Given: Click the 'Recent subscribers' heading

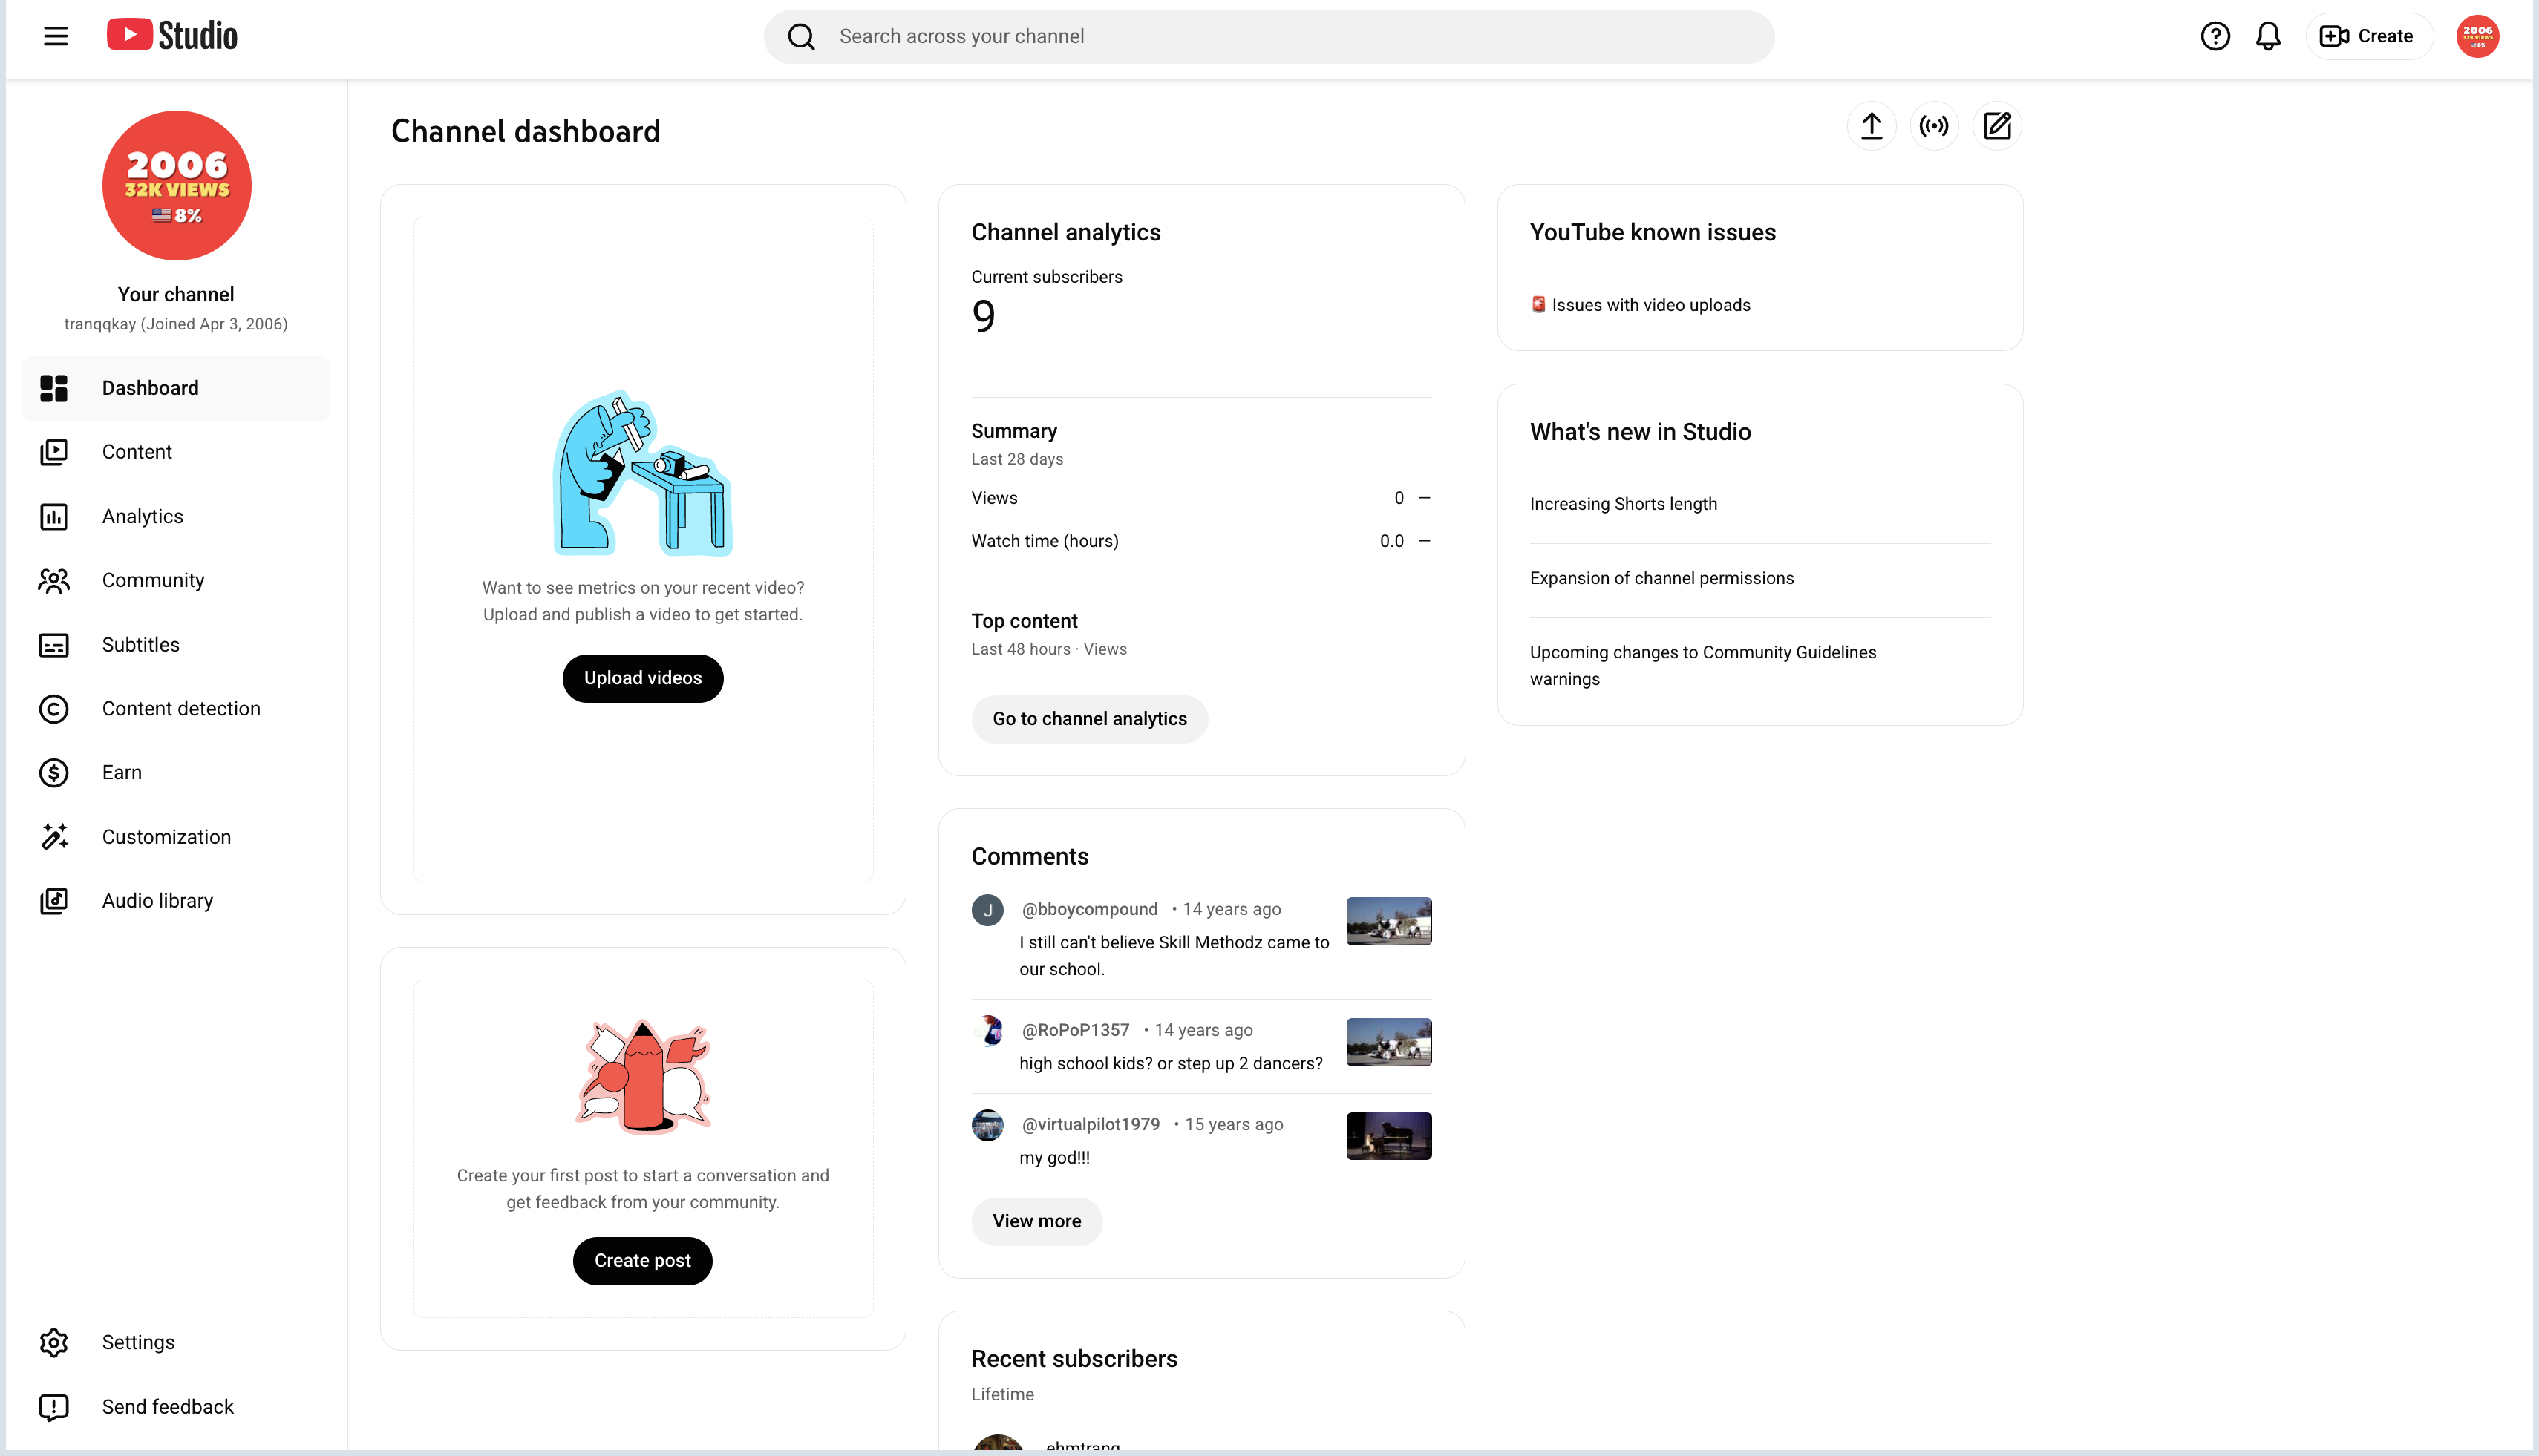Looking at the screenshot, I should coord(1074,1359).
